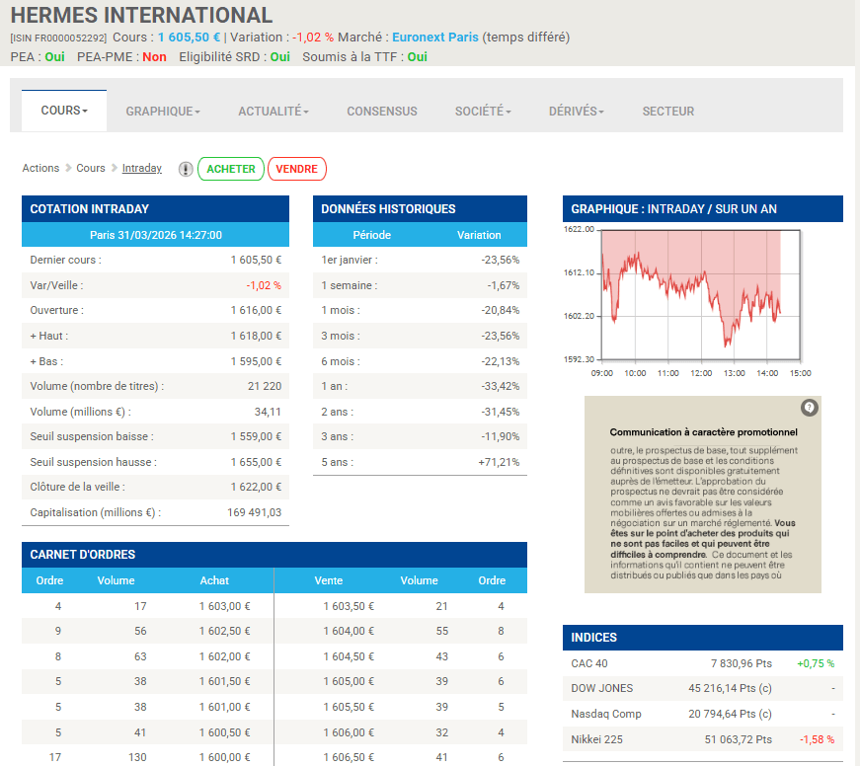Image resolution: width=860 pixels, height=766 pixels.
Task: Click the COTATION INTRADAY header
Action: (155, 209)
